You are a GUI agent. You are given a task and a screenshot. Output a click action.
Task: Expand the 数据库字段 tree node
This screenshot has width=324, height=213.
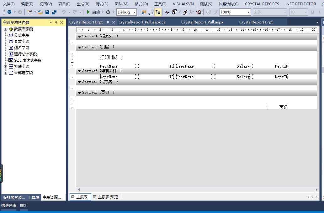point(5,29)
